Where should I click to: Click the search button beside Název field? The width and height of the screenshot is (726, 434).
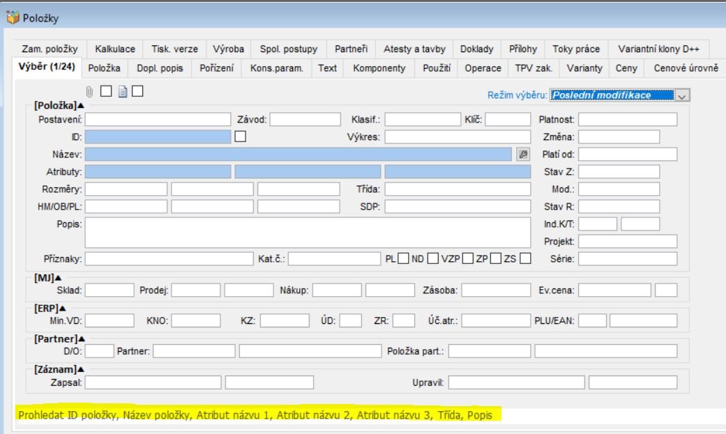pos(522,154)
